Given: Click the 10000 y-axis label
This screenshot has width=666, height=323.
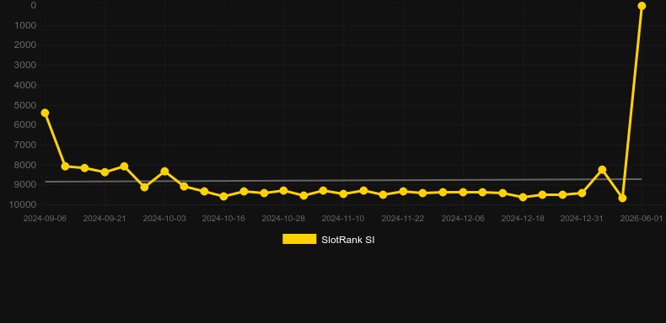Looking at the screenshot, I should click(x=24, y=204).
